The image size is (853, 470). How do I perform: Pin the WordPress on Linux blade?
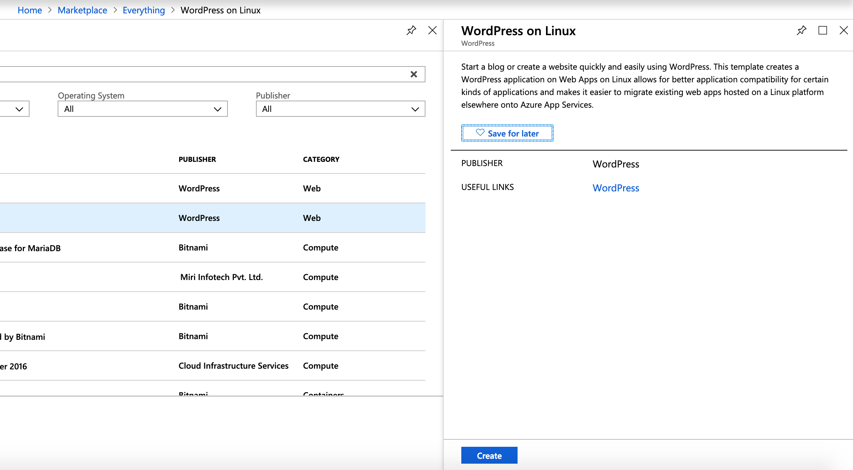pos(801,31)
